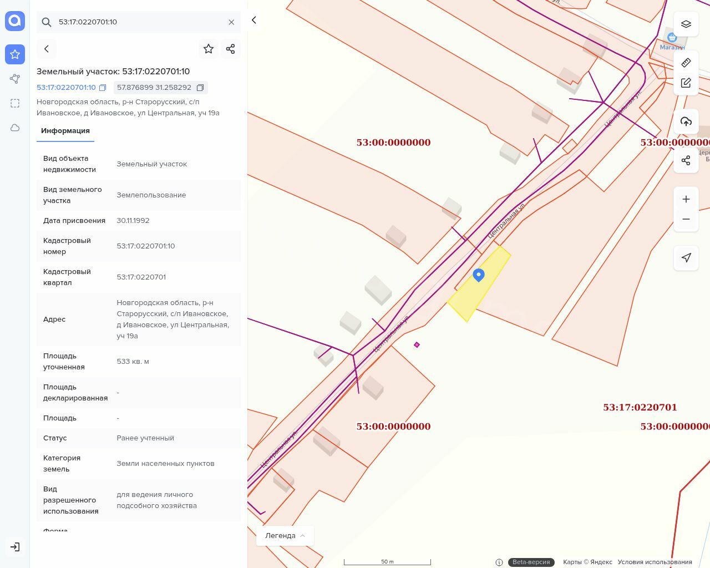This screenshot has width=710, height=568.
Task: Click cadastral number link 53:17:0220701:10
Action: (66, 88)
